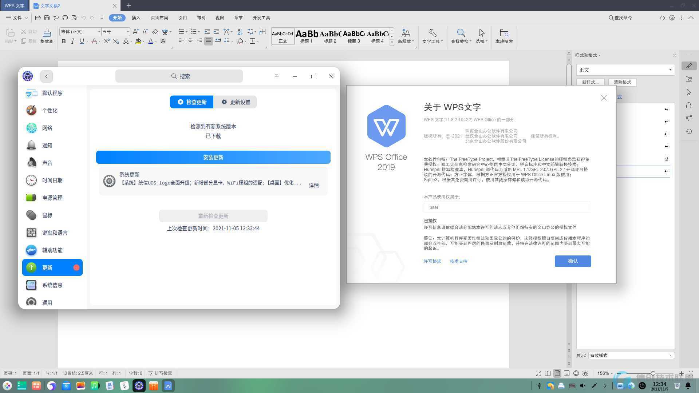Click the settings window hamburger menu icon

tap(277, 76)
